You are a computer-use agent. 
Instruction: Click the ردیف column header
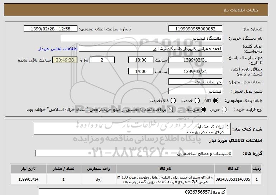[x=257, y=169]
